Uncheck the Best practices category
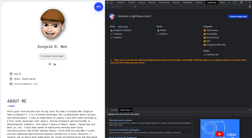This screenshot has height=138, width=252. (205, 38)
